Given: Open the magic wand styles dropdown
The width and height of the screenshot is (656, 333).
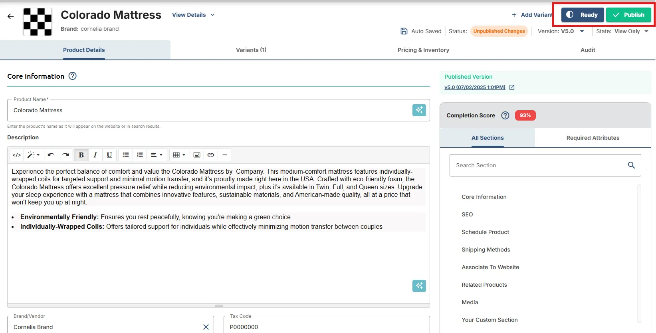Looking at the screenshot, I should [x=34, y=155].
